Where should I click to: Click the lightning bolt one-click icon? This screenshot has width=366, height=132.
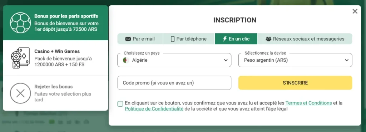(225, 39)
